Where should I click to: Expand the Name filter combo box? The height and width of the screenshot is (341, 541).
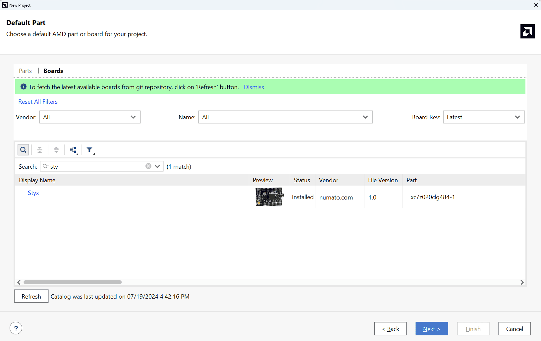(285, 117)
